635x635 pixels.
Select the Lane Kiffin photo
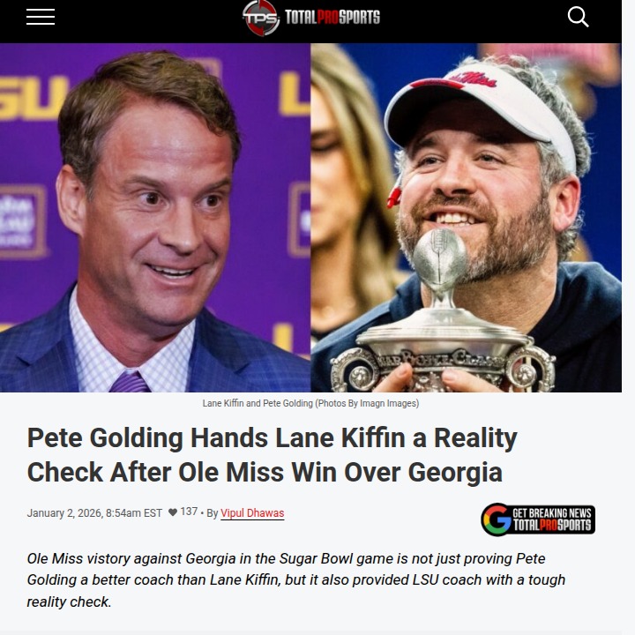pos(155,218)
